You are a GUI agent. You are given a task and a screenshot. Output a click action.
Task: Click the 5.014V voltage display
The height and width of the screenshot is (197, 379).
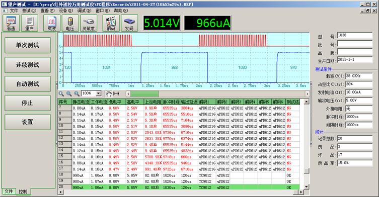pyautogui.click(x=162, y=23)
